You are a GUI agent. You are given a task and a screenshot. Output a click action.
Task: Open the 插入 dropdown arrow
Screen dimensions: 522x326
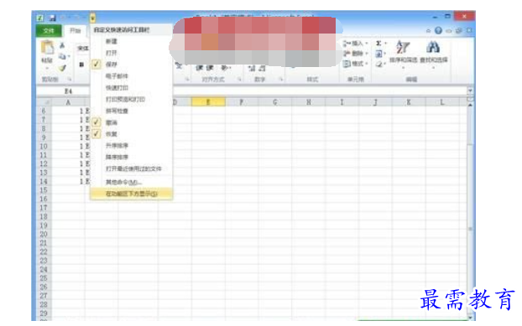point(367,44)
